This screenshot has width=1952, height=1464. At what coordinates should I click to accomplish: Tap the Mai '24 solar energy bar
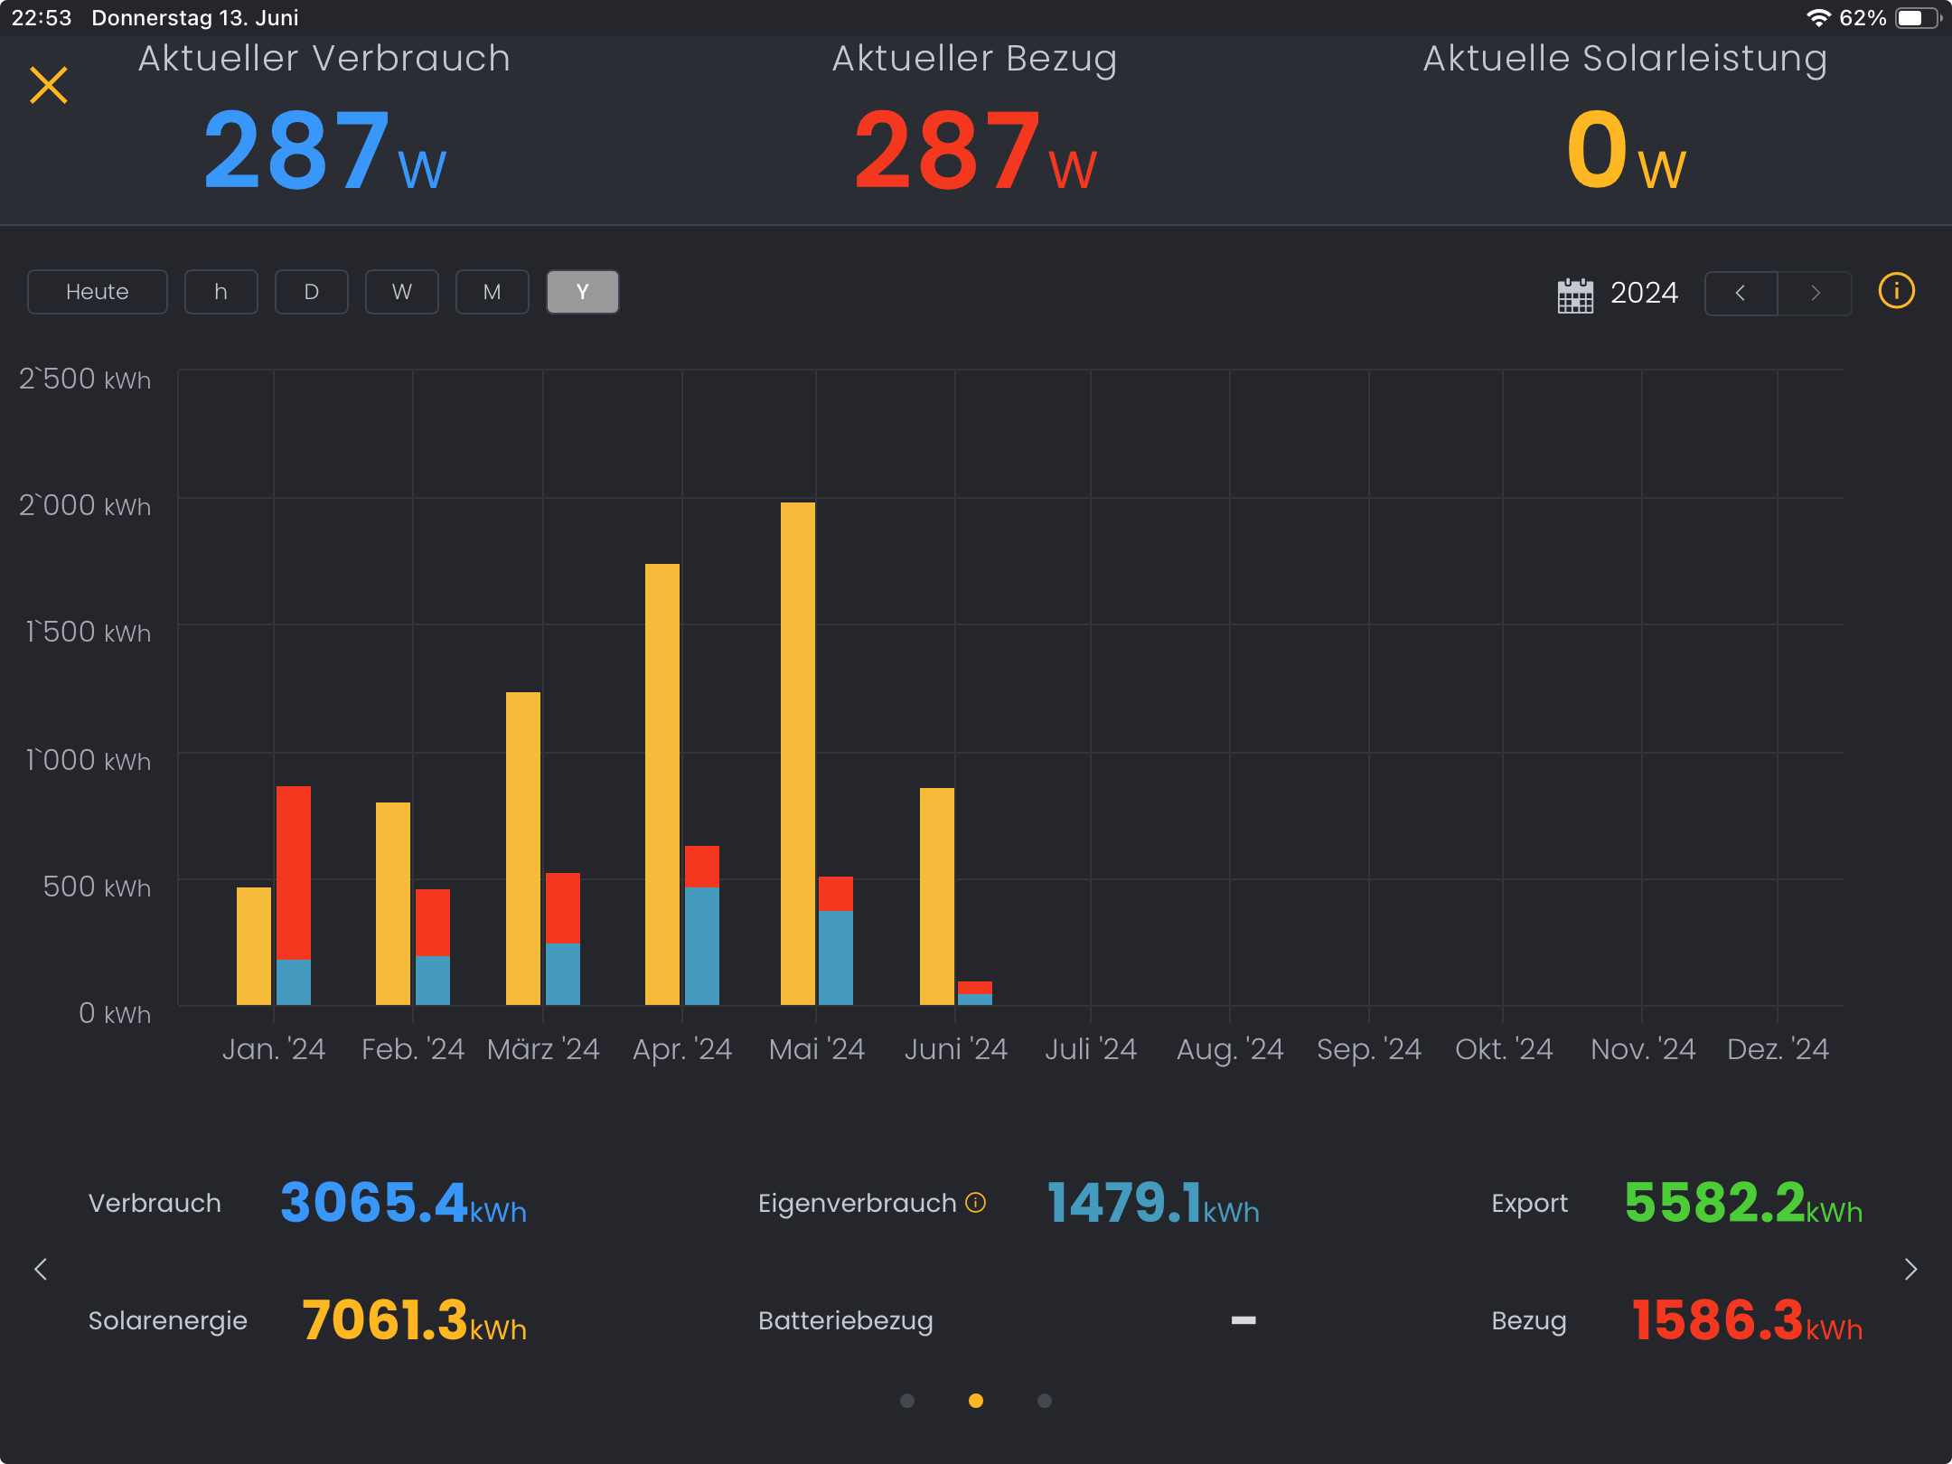tap(798, 753)
